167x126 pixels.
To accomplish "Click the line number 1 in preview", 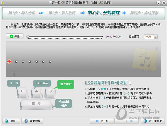I will pos(14,74).
